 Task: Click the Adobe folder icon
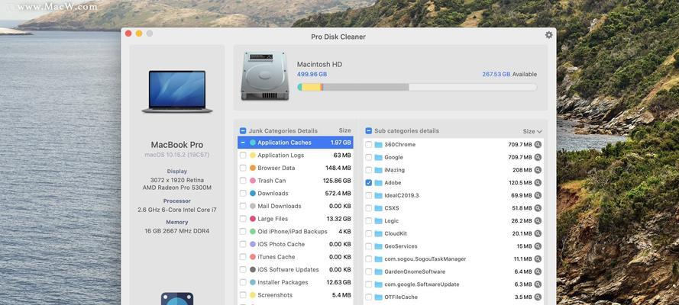379,183
